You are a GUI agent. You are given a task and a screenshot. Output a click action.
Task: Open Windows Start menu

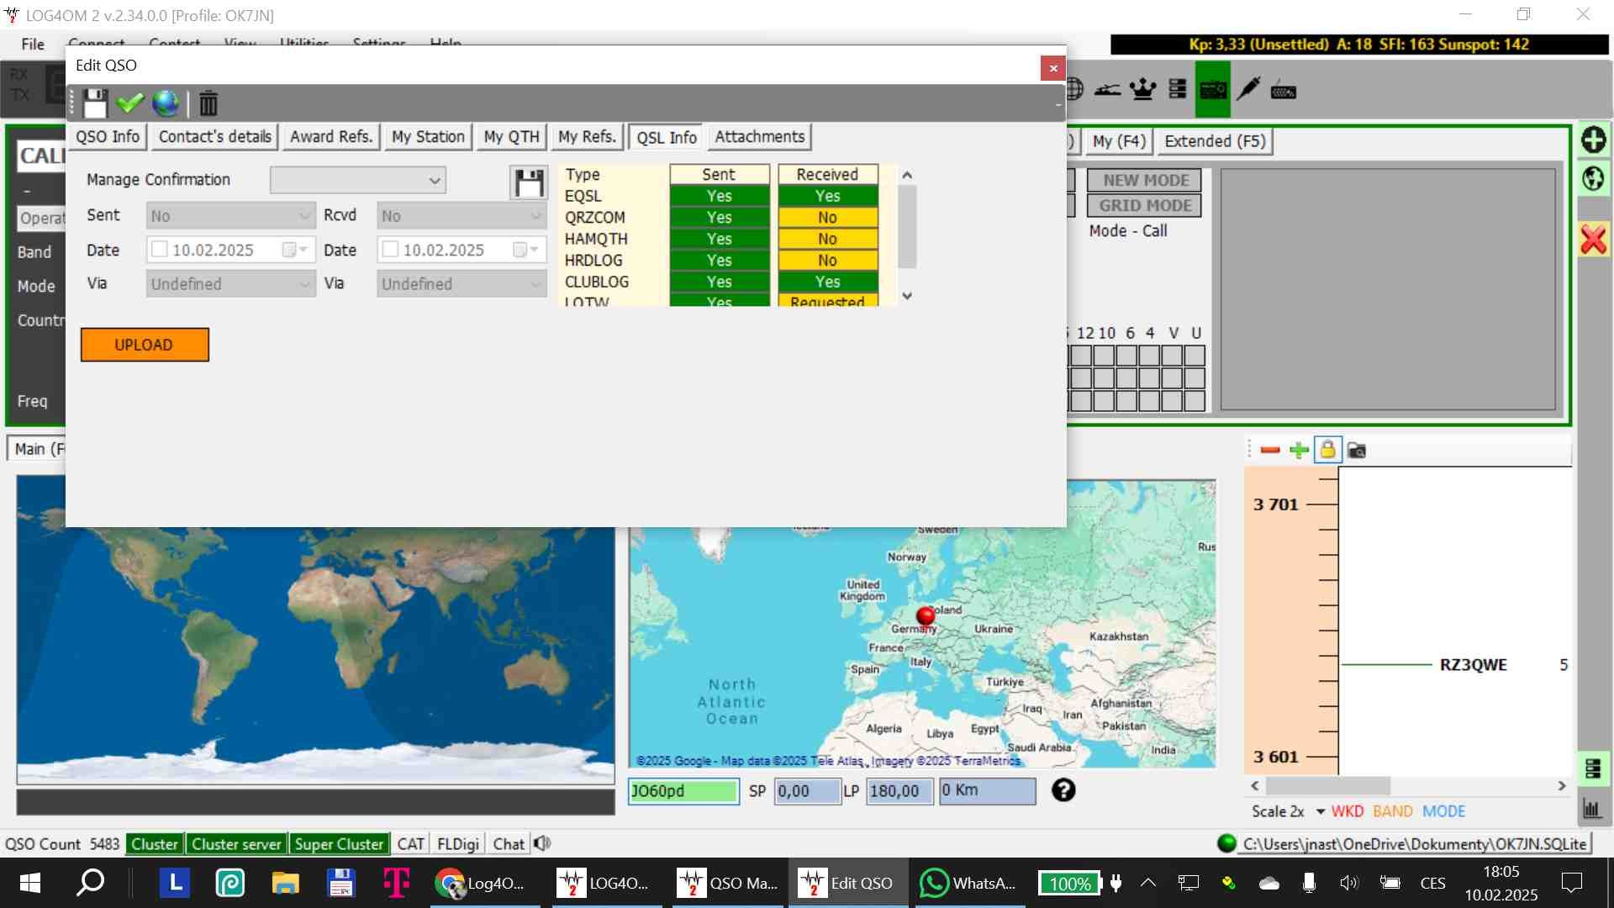pyautogui.click(x=30, y=883)
